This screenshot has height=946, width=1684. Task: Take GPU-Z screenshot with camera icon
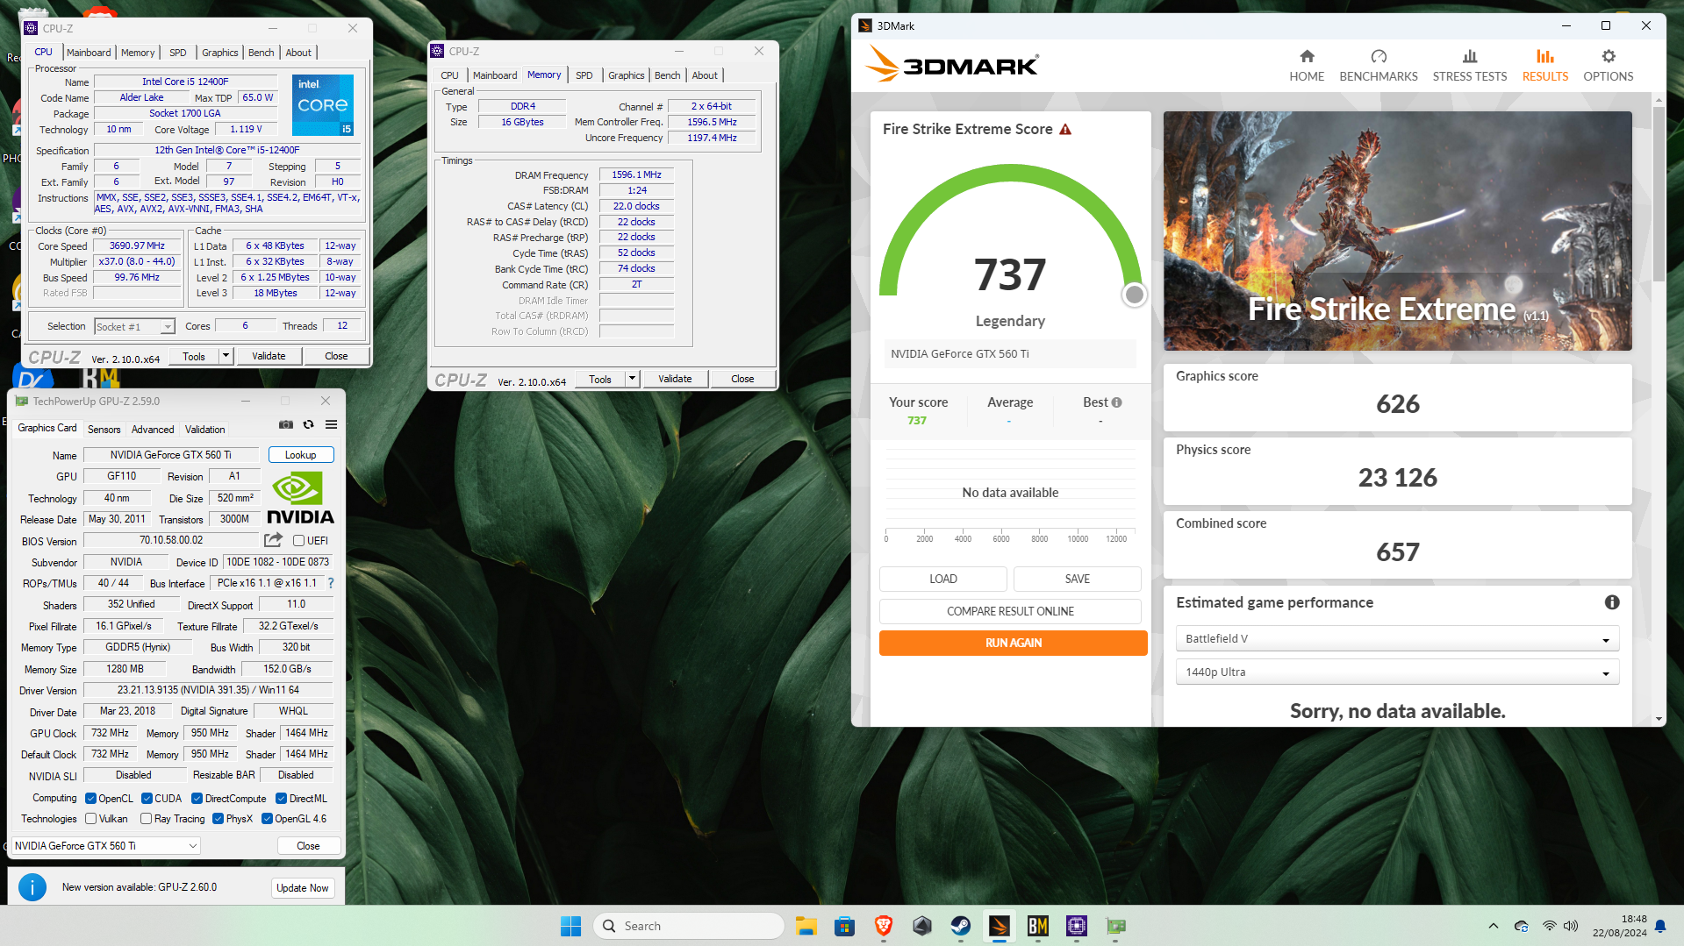pos(286,424)
